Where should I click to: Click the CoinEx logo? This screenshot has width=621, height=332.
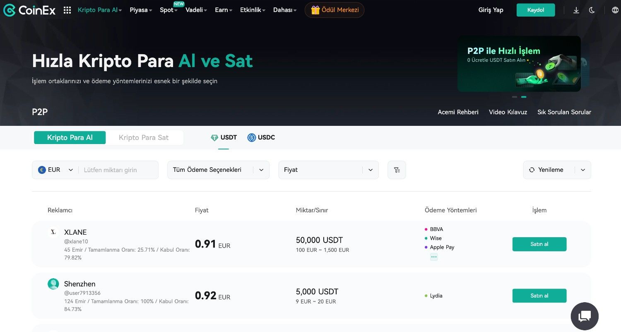pyautogui.click(x=29, y=10)
